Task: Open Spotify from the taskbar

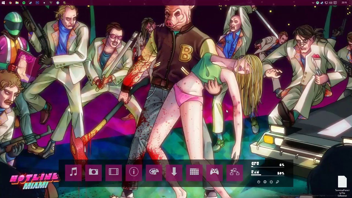Action: 24,3
